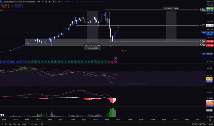Viewport: 214px width, 126px height.
Task: Click the green market-open status icon in the header
Action: click(53, 2)
